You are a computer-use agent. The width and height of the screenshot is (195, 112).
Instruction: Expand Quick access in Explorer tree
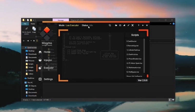(x=23, y=47)
